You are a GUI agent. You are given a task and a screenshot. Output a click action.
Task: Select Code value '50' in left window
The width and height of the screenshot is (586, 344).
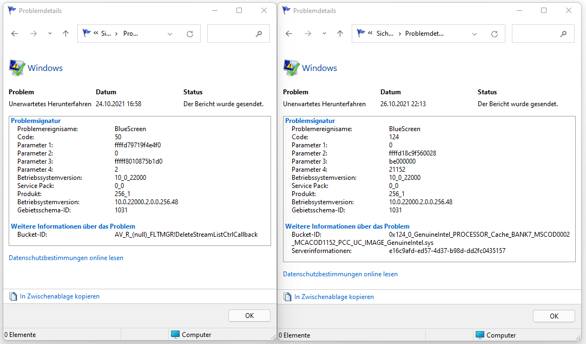click(118, 137)
